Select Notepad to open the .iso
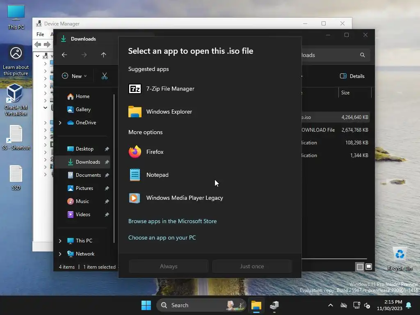 210,175
